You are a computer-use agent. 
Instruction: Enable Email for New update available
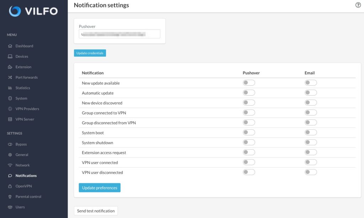[x=311, y=83]
